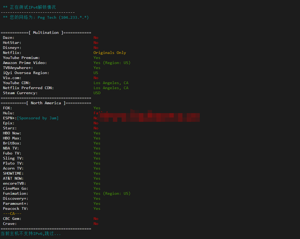Select the "CineMax Go:" label

[16, 188]
